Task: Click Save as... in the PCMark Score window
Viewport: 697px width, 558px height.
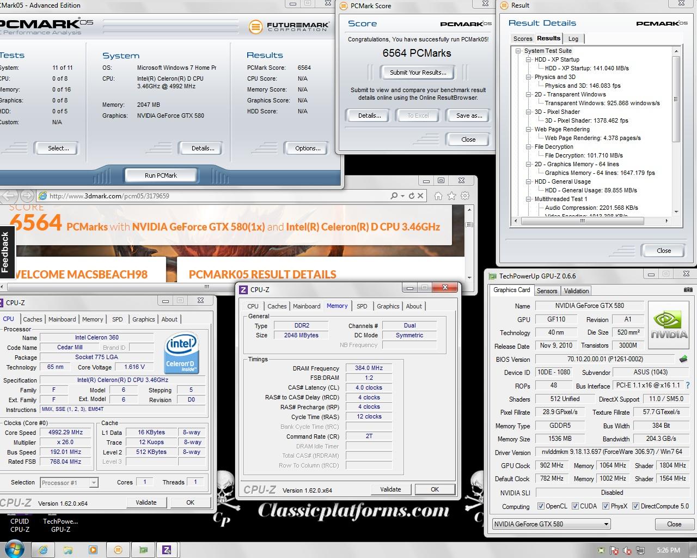Action: (469, 116)
